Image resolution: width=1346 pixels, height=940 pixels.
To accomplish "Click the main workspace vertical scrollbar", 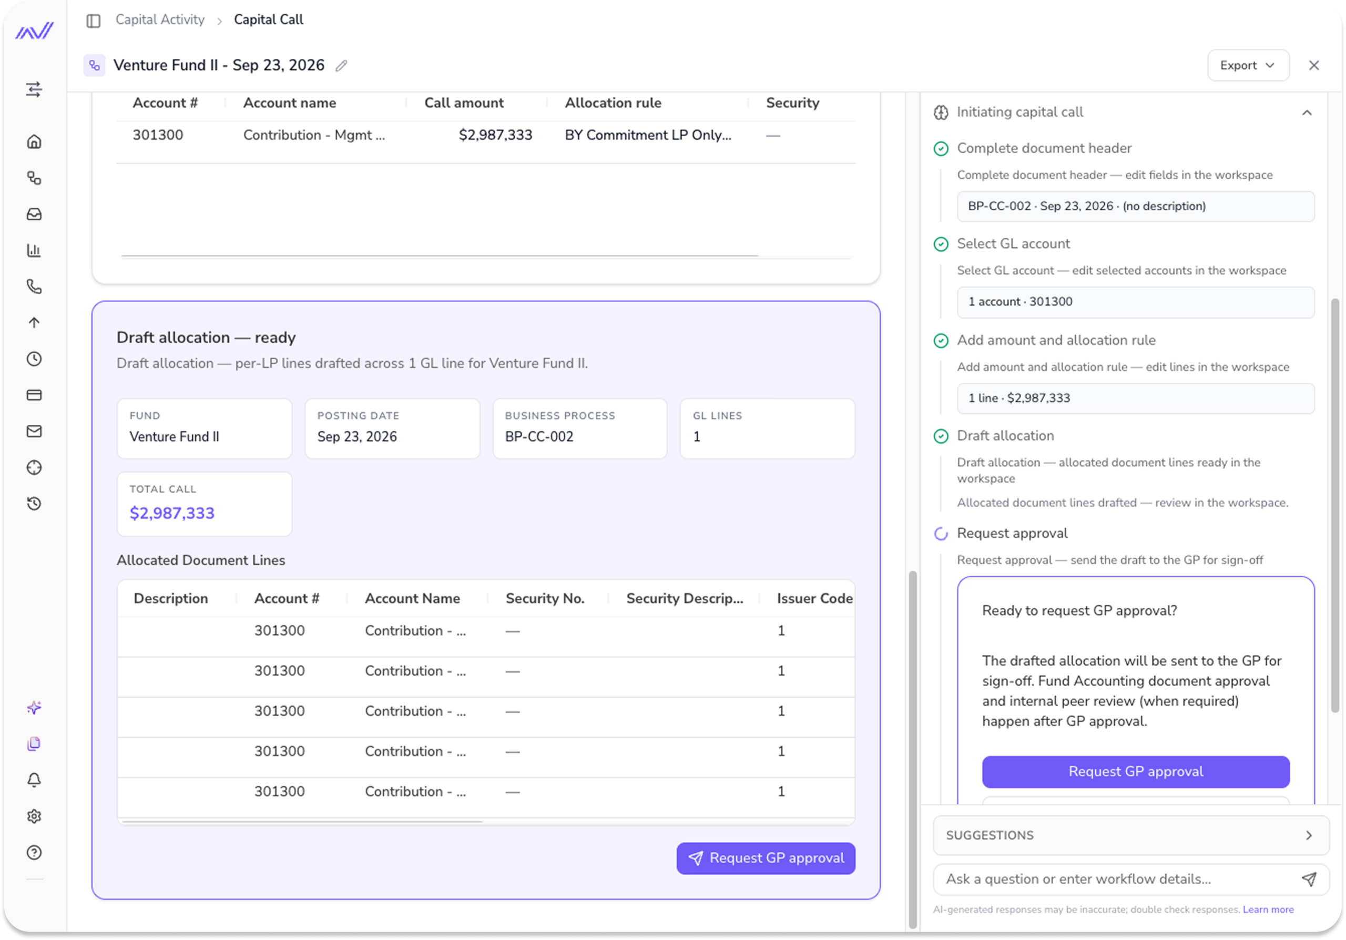I will [912, 750].
